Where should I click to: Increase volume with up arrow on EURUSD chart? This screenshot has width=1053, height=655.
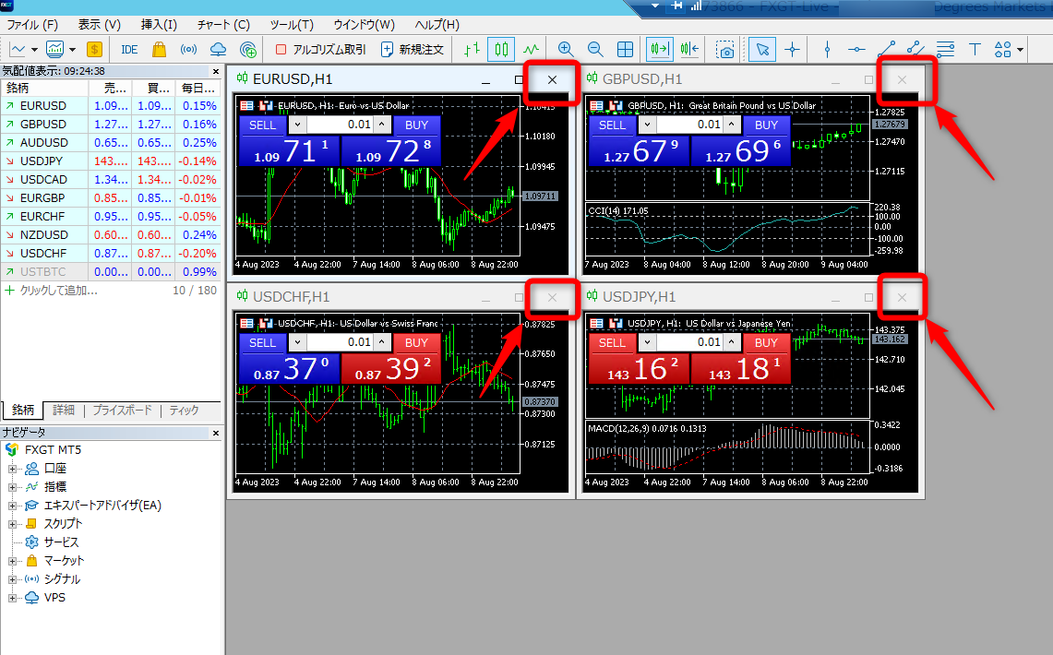coord(382,125)
